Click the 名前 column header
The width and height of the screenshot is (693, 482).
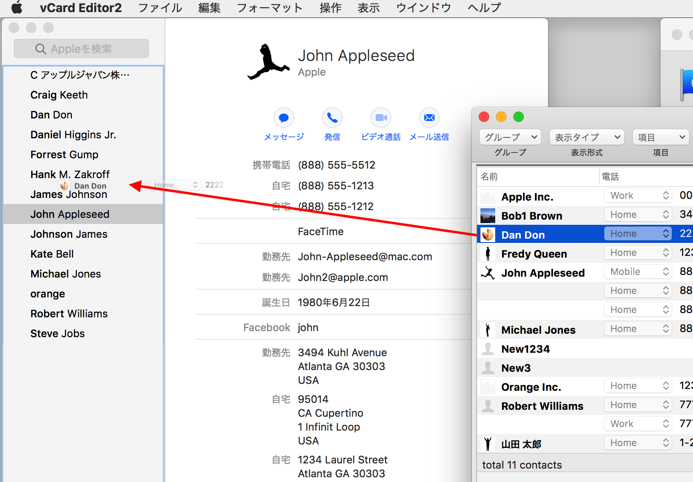tap(538, 176)
